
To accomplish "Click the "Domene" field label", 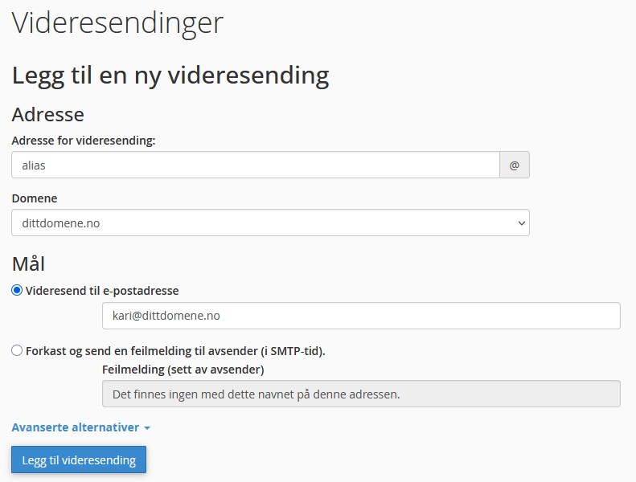I will [35, 198].
